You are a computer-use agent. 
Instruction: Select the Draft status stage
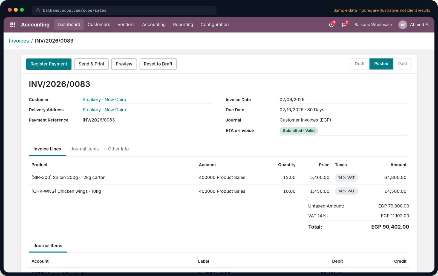pyautogui.click(x=359, y=64)
